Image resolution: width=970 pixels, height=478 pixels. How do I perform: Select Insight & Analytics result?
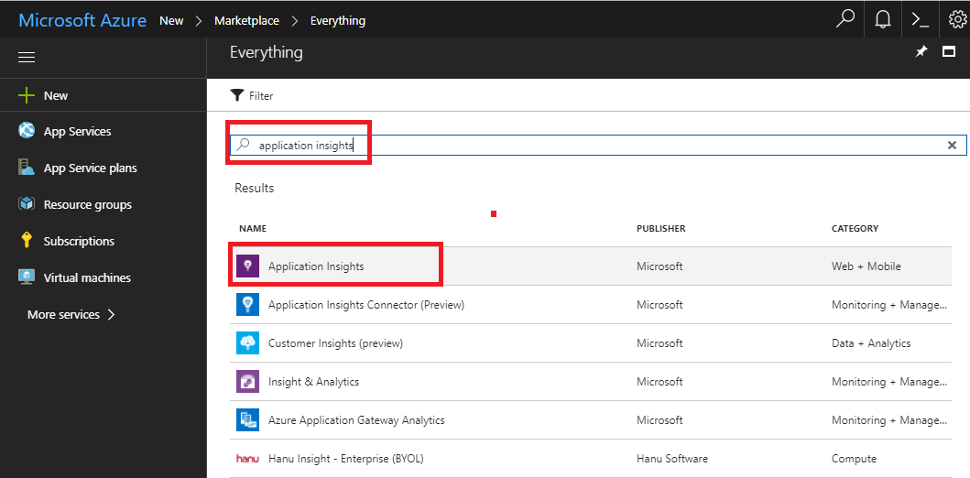pyautogui.click(x=313, y=382)
